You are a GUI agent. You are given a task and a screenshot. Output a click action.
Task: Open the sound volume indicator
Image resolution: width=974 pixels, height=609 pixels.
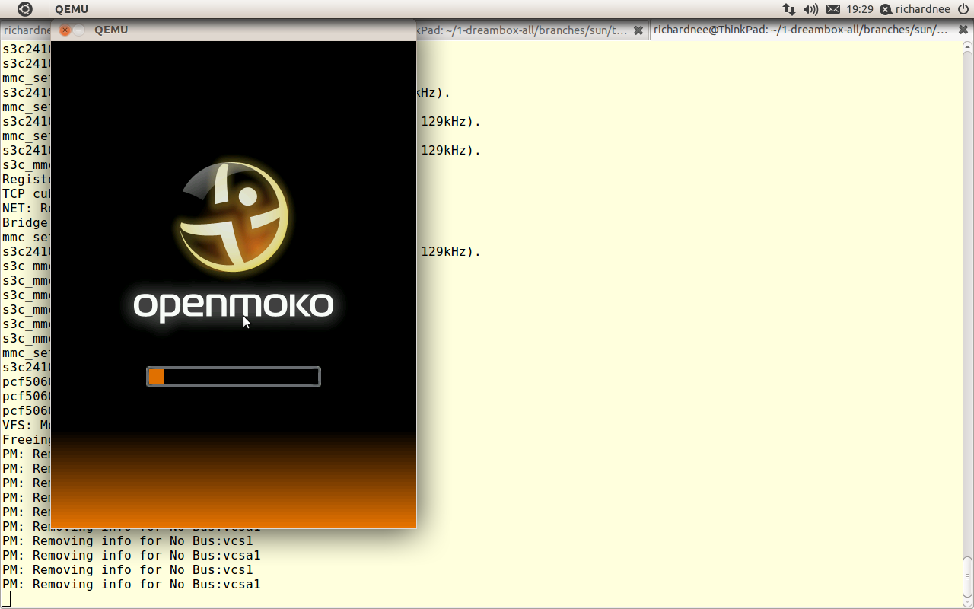tap(810, 9)
